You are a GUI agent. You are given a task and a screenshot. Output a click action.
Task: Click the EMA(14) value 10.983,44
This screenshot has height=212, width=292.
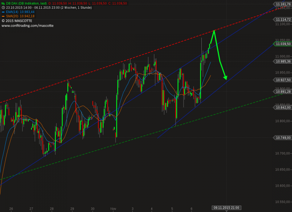(27, 12)
